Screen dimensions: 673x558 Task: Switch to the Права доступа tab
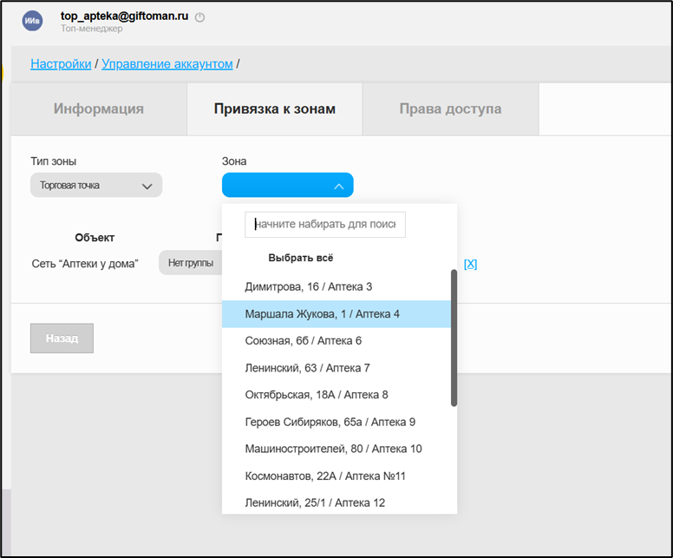pos(450,109)
